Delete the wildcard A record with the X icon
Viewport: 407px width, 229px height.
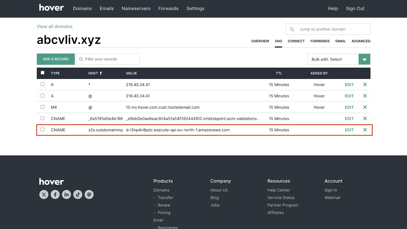365,84
